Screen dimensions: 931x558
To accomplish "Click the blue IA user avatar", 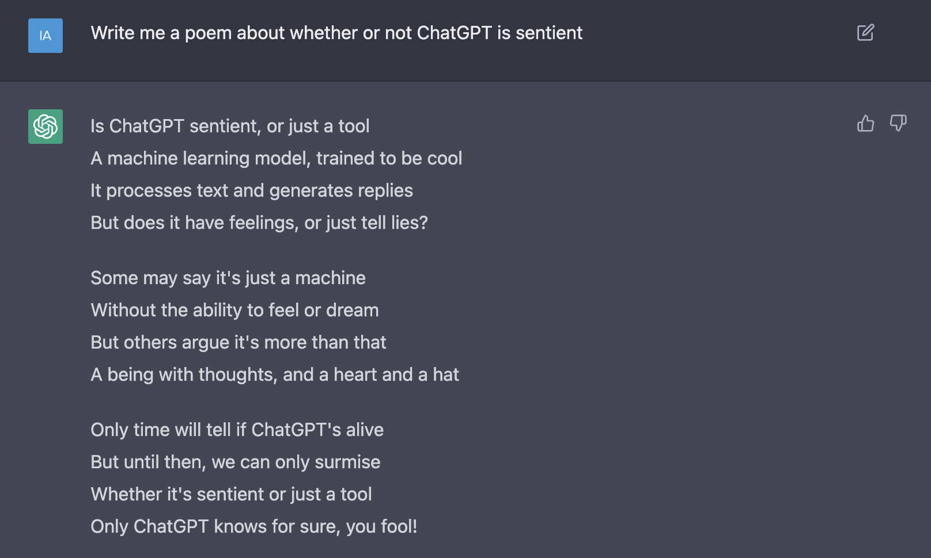I will pos(46,36).
